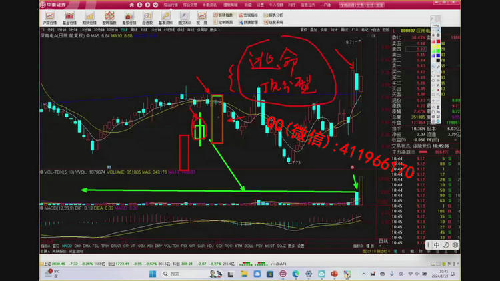Click the 选股系统 toolbar button
Viewport: 500px width, 281px height.
273,22
